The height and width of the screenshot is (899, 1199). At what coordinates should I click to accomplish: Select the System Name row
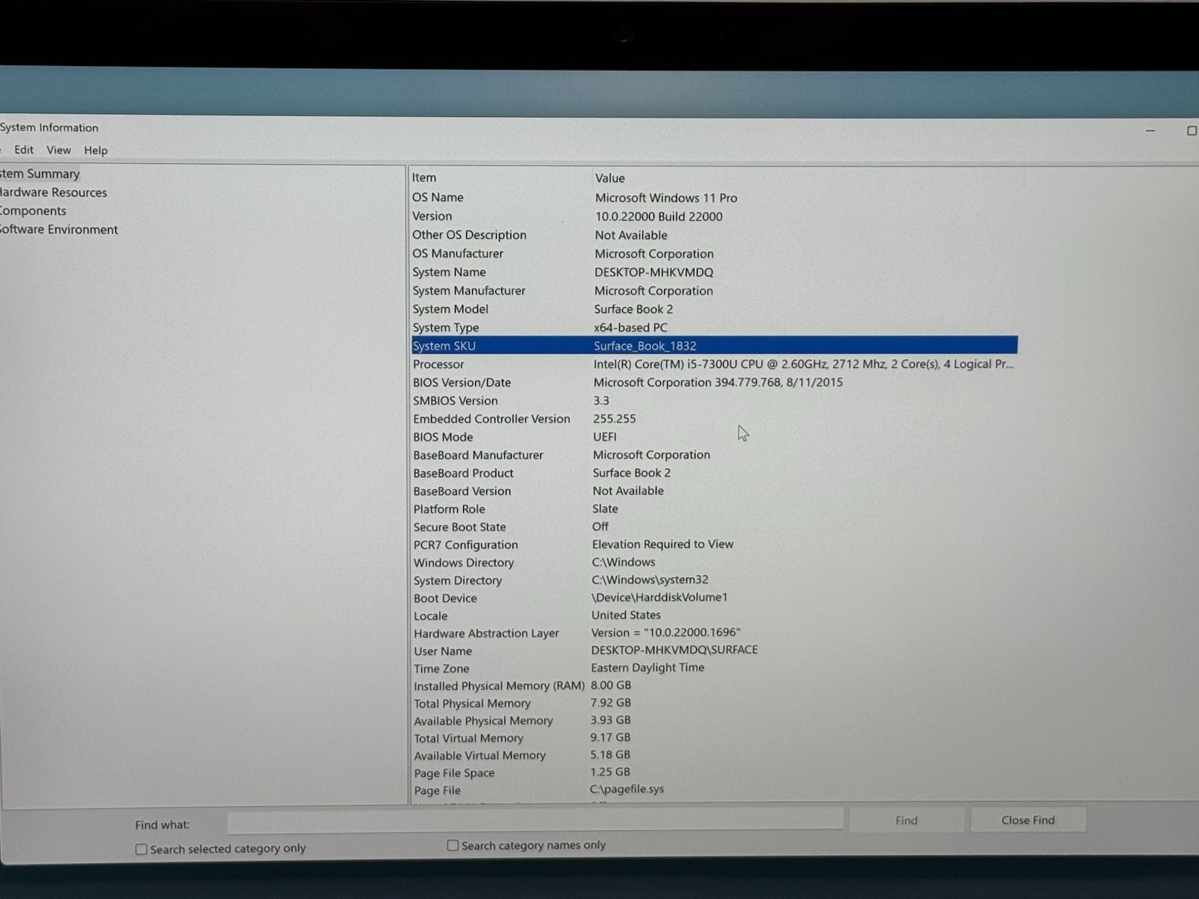[x=714, y=272]
